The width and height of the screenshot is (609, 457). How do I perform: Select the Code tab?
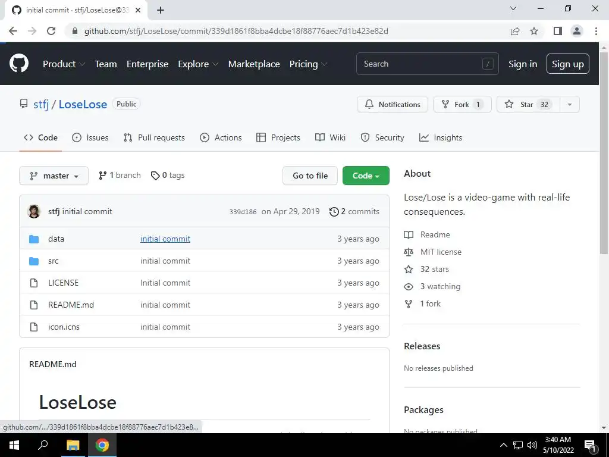click(x=40, y=137)
